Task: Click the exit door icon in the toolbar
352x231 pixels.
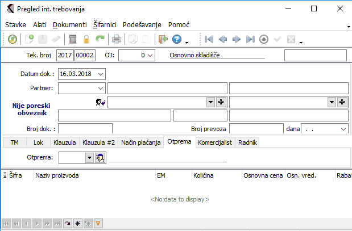Action: coord(163,39)
